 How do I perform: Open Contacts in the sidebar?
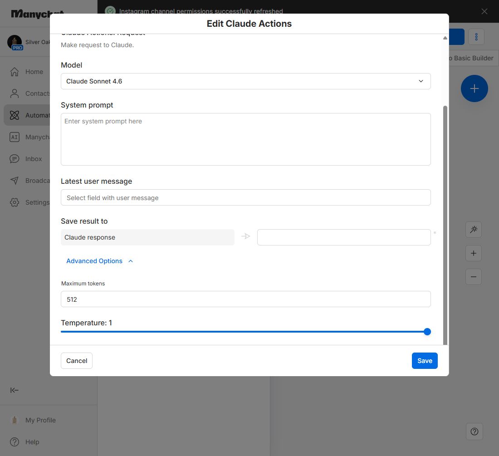[27, 93]
